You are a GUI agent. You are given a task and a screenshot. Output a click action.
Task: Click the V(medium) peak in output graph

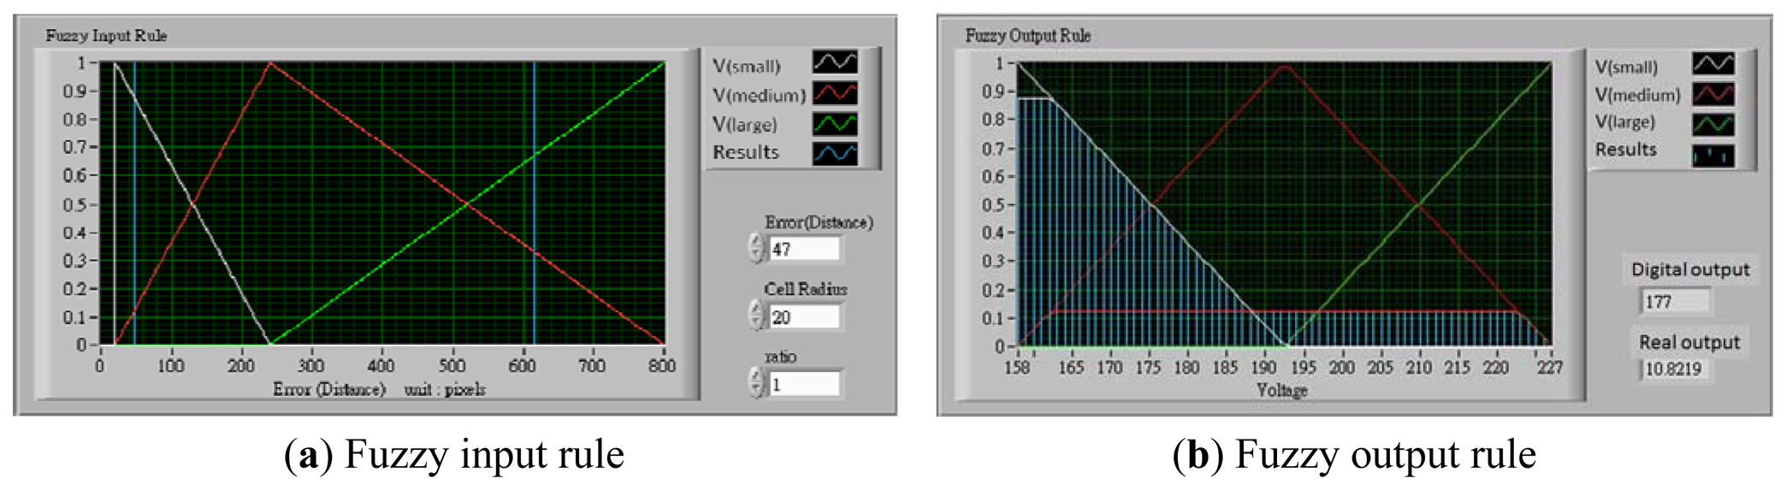[x=1284, y=67]
